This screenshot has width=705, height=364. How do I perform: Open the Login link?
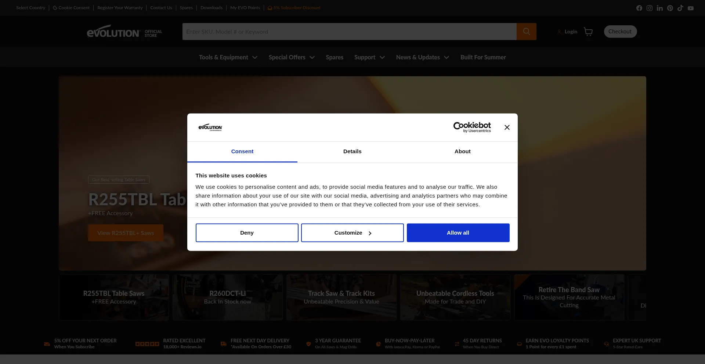[x=567, y=32]
